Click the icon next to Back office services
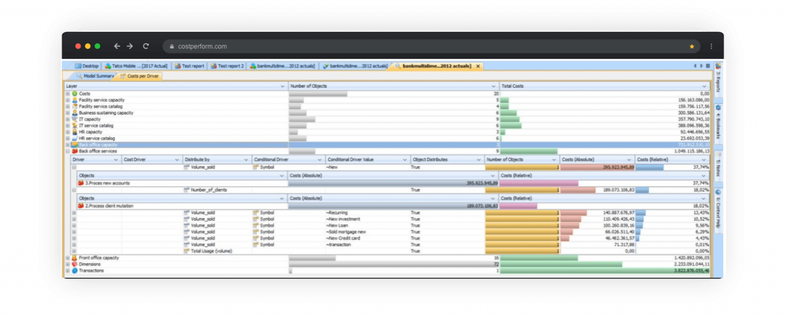Screen dimensions: 786x318 click(75, 151)
